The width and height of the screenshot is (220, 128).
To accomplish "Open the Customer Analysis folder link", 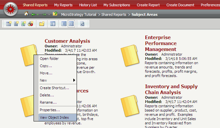I will click(x=67, y=41).
